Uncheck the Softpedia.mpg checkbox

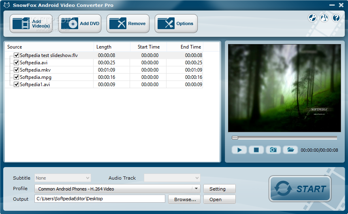(x=17, y=77)
